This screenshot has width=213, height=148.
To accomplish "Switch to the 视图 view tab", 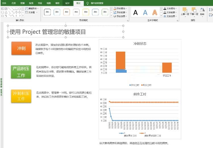I will click(x=49, y=3).
